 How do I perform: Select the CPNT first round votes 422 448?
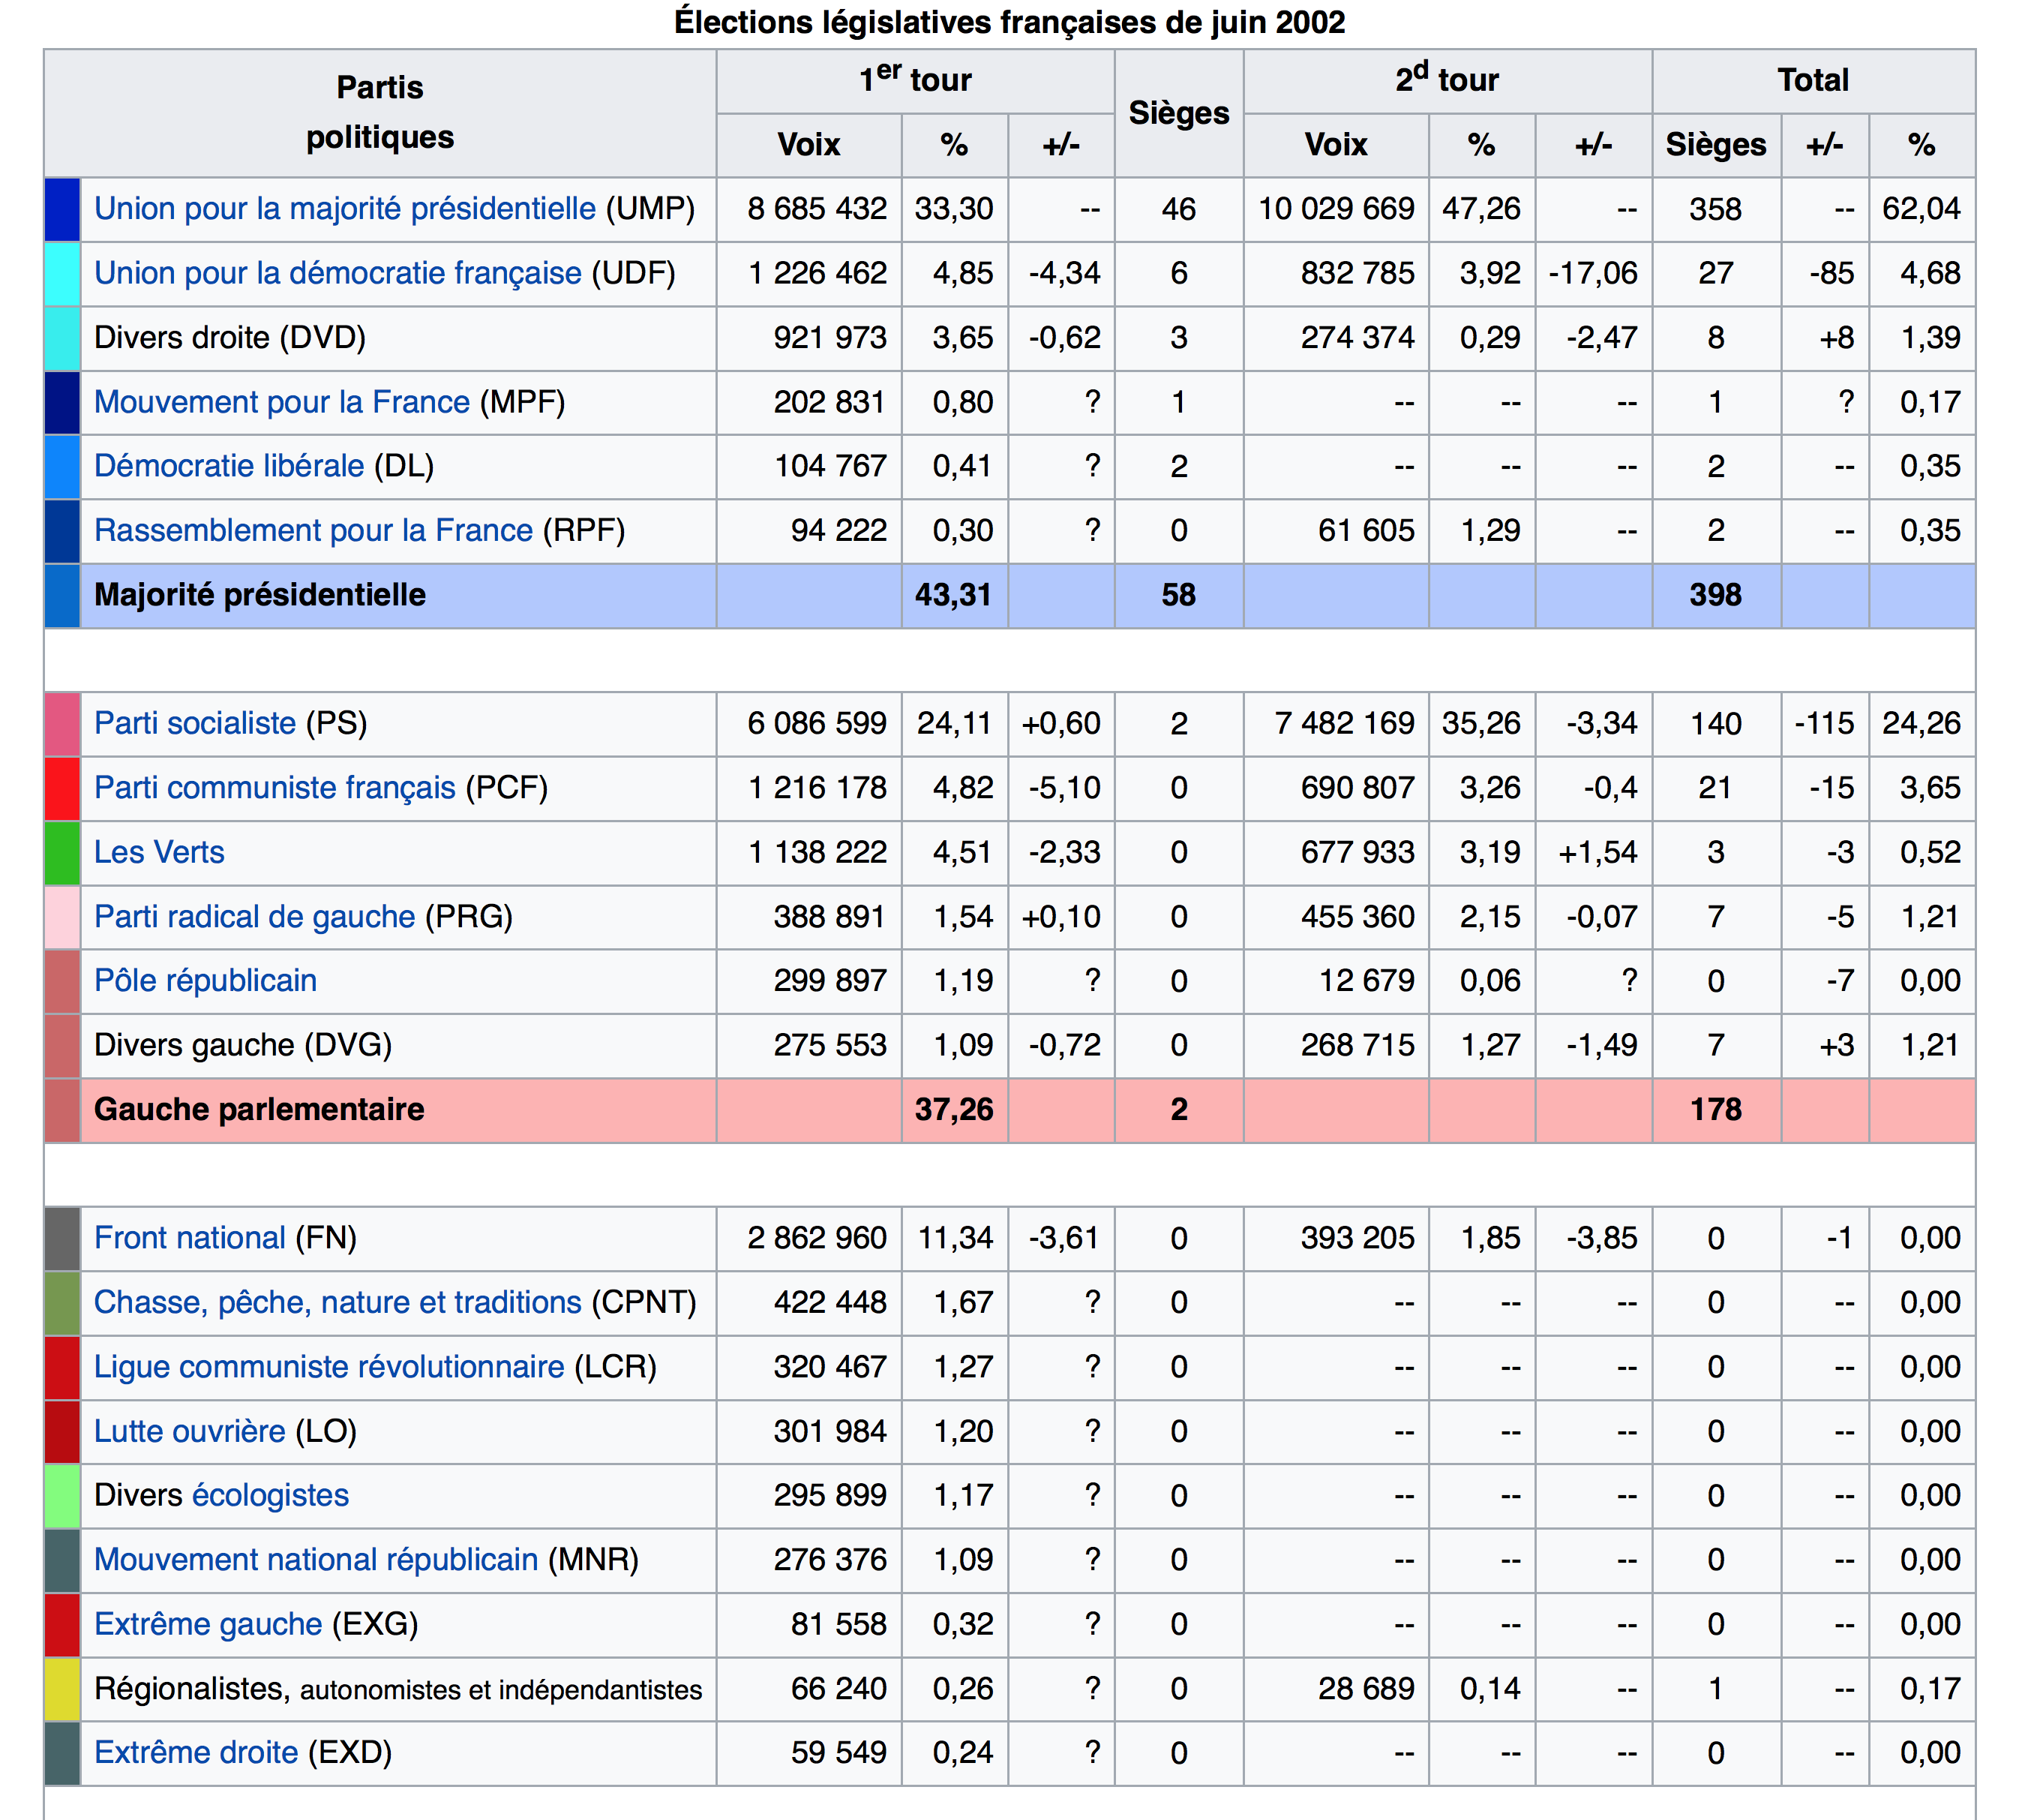[x=829, y=1302]
